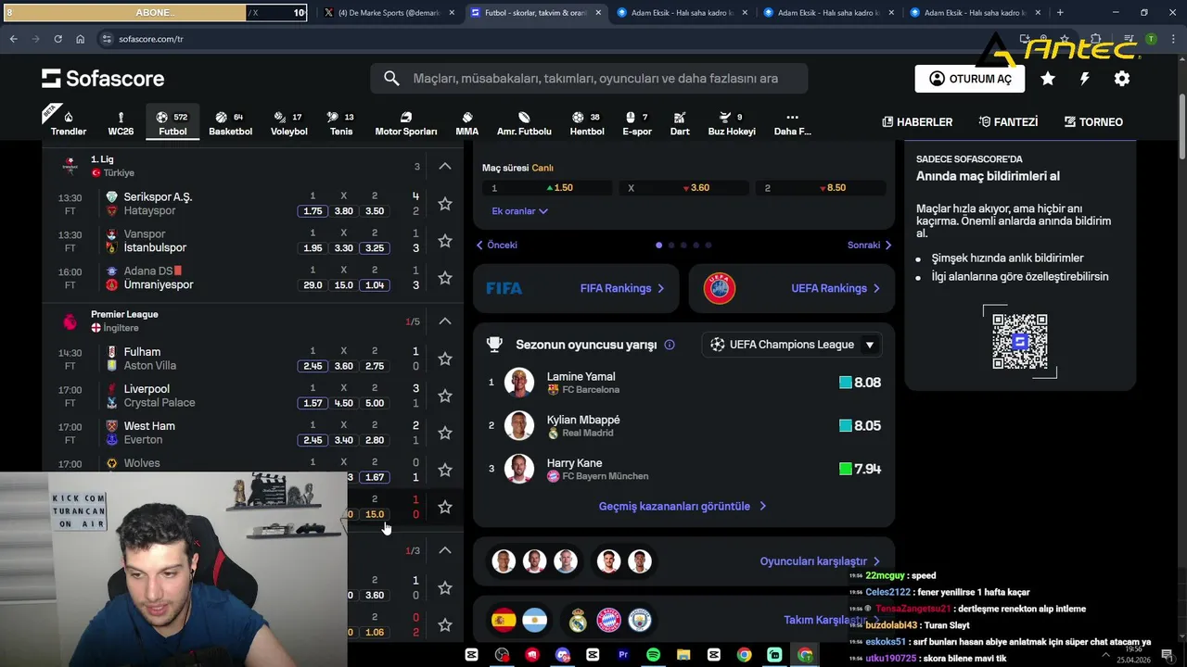Select the home win odds 1.50

click(547, 188)
